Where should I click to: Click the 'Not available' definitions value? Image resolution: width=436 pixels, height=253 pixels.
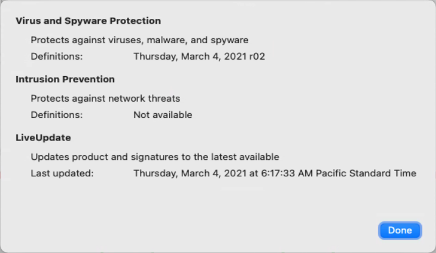162,115
